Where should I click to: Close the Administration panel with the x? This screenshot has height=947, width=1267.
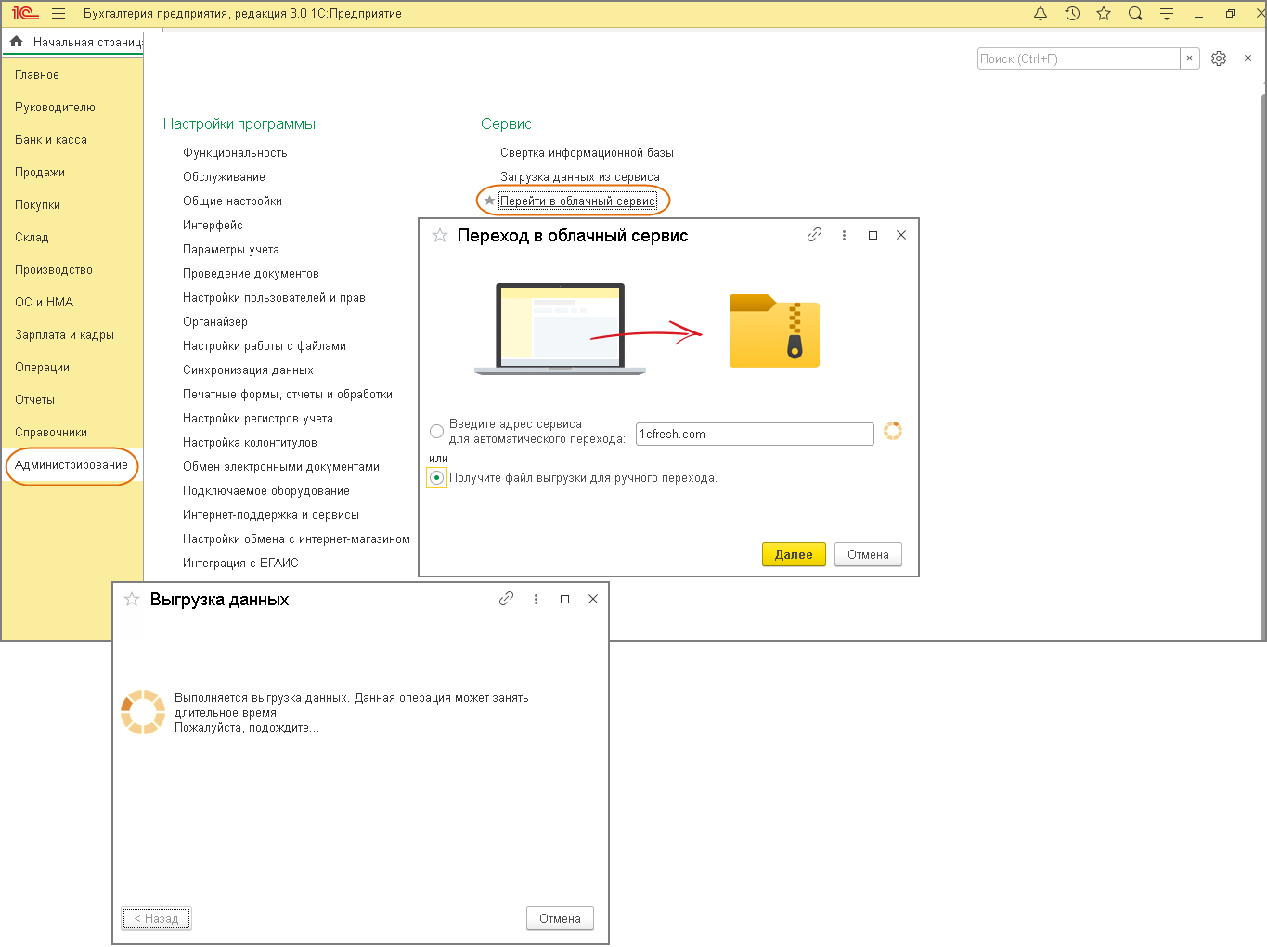point(1248,58)
